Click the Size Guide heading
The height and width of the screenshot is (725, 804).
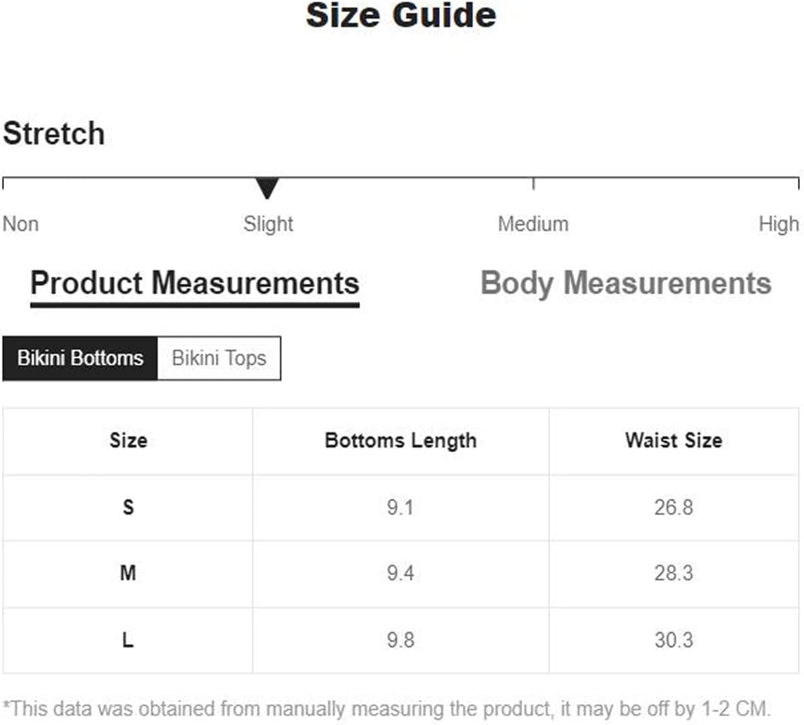[x=401, y=15]
